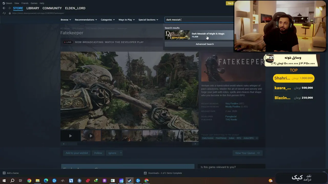The height and width of the screenshot is (184, 328).
Task: Open Microsoft Edge from the taskbar
Action: [46, 181]
